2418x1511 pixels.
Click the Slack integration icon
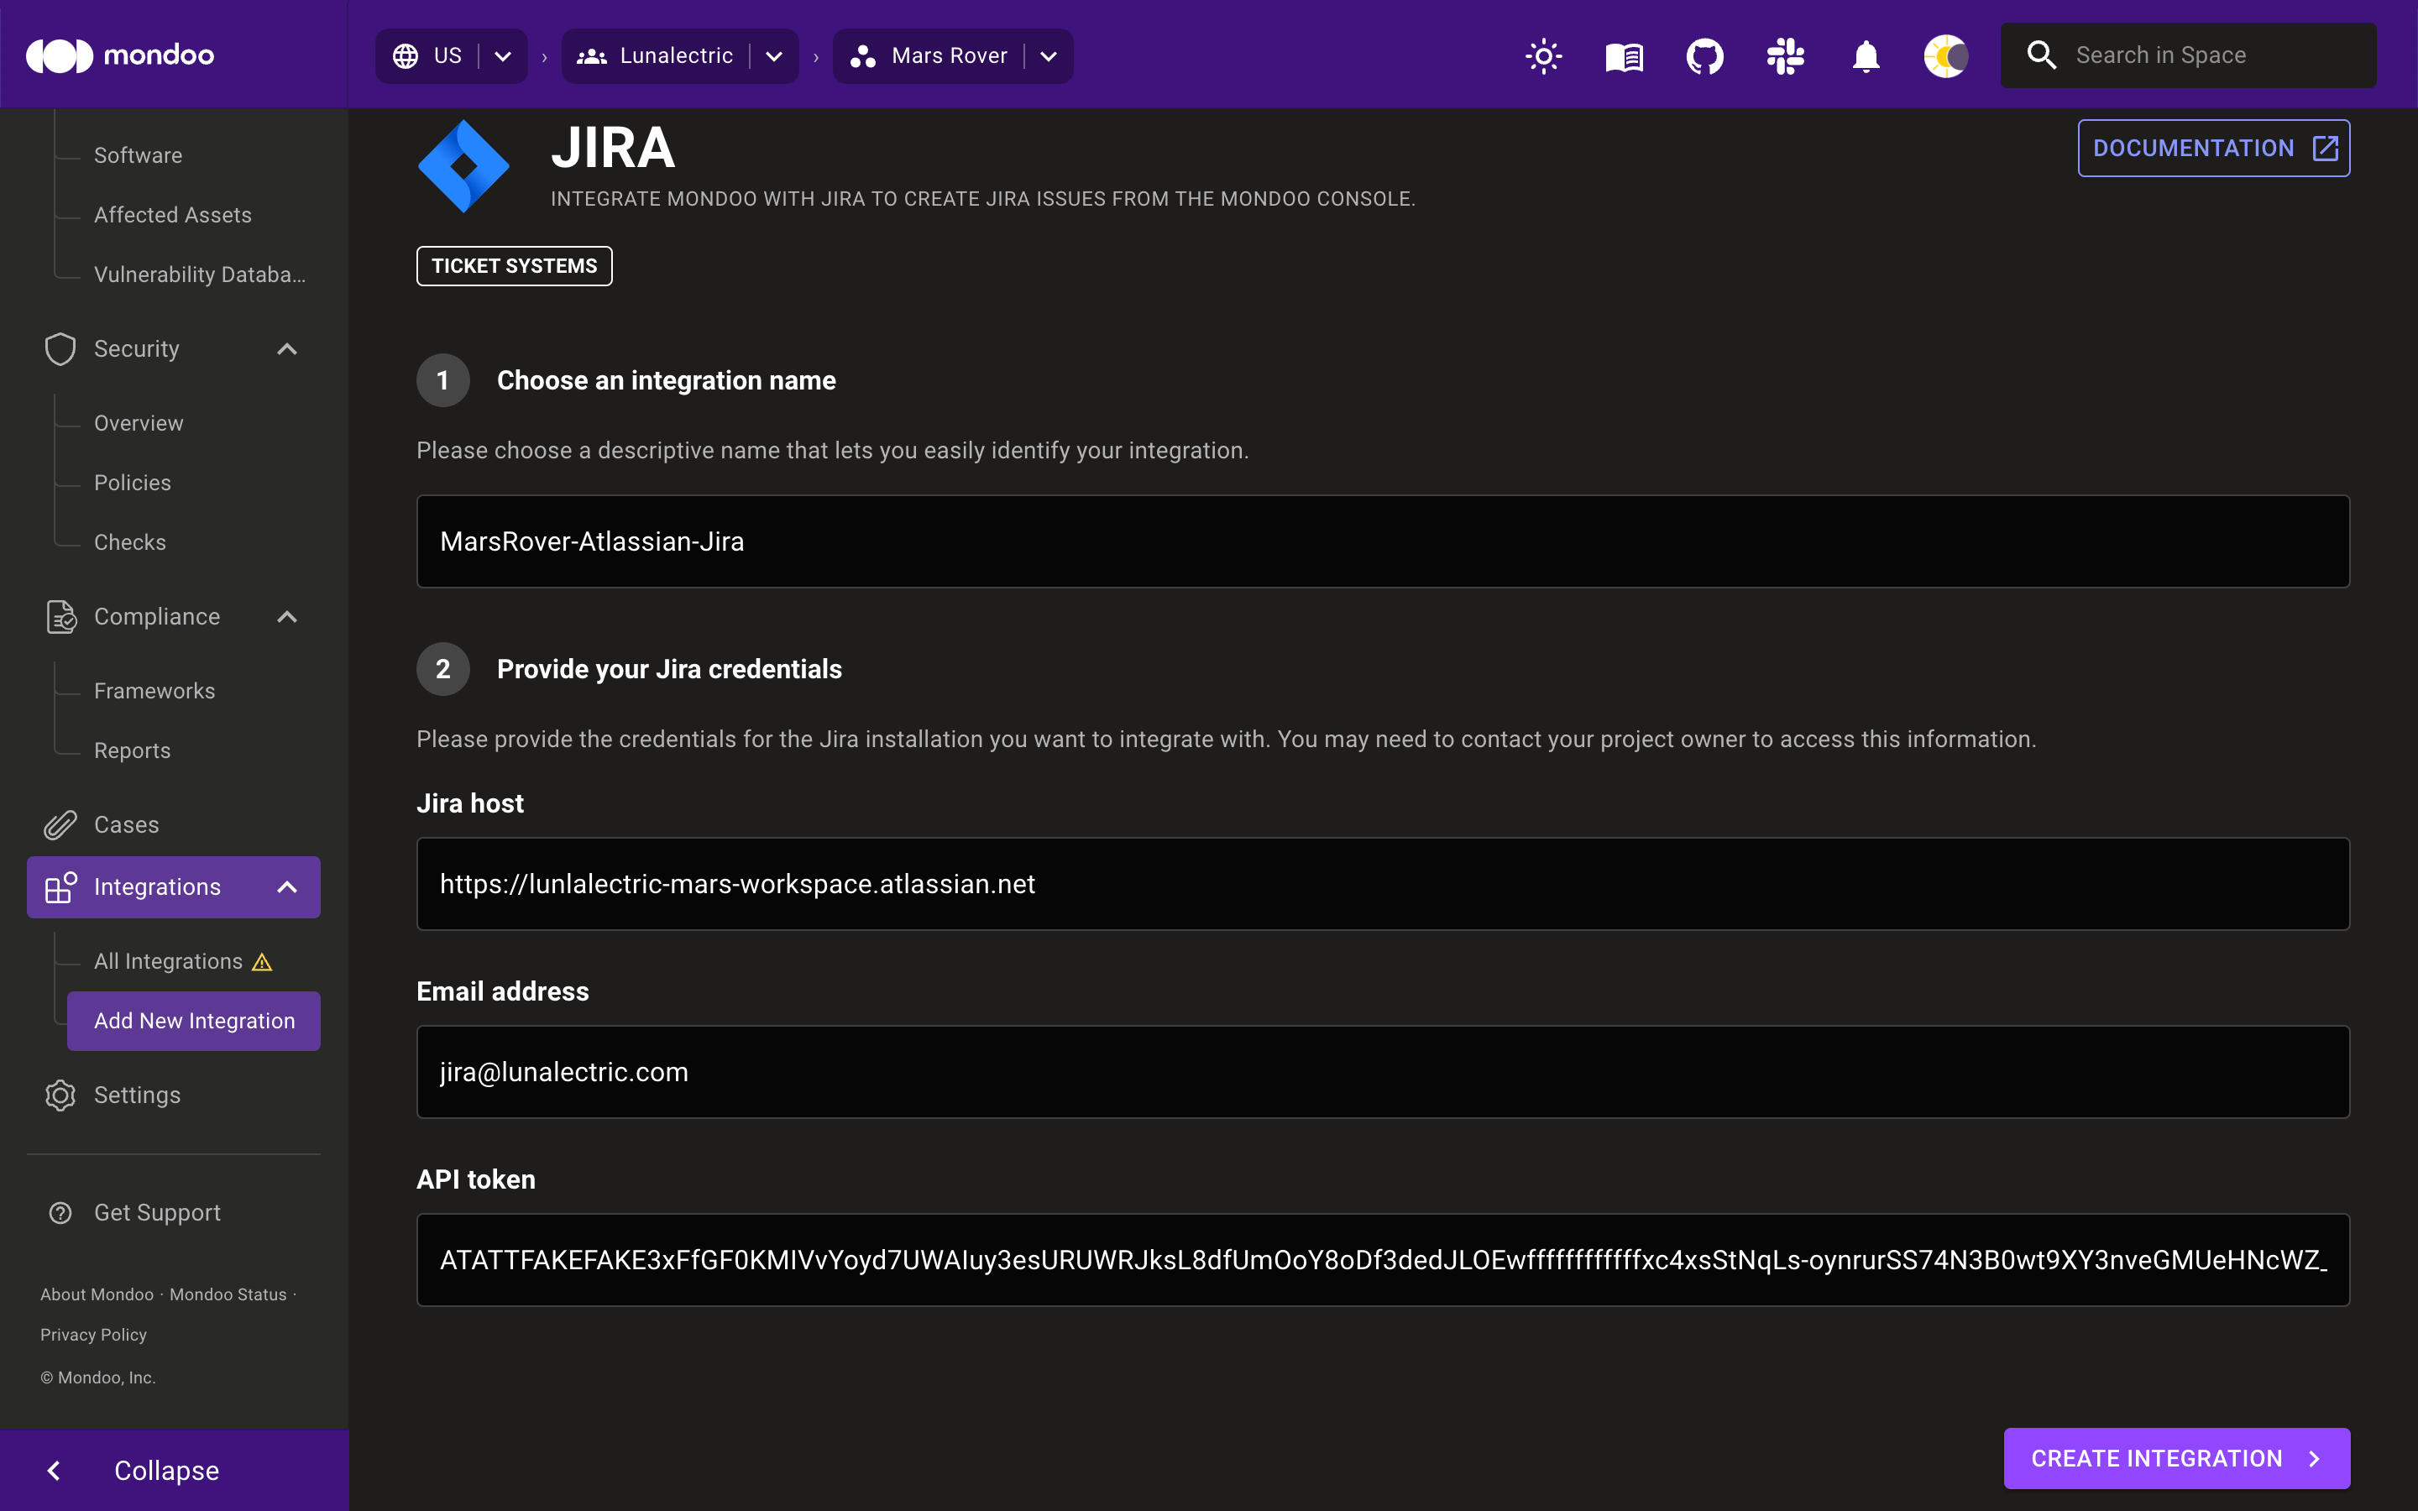[x=1782, y=55]
